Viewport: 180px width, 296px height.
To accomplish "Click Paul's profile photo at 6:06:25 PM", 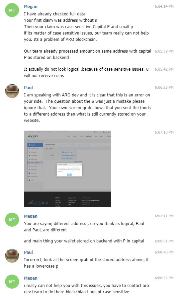I will tap(12, 91).
